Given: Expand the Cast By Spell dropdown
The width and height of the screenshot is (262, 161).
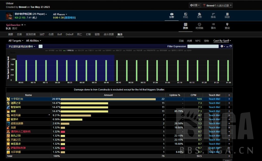Looking at the screenshot, I should point(222,41).
